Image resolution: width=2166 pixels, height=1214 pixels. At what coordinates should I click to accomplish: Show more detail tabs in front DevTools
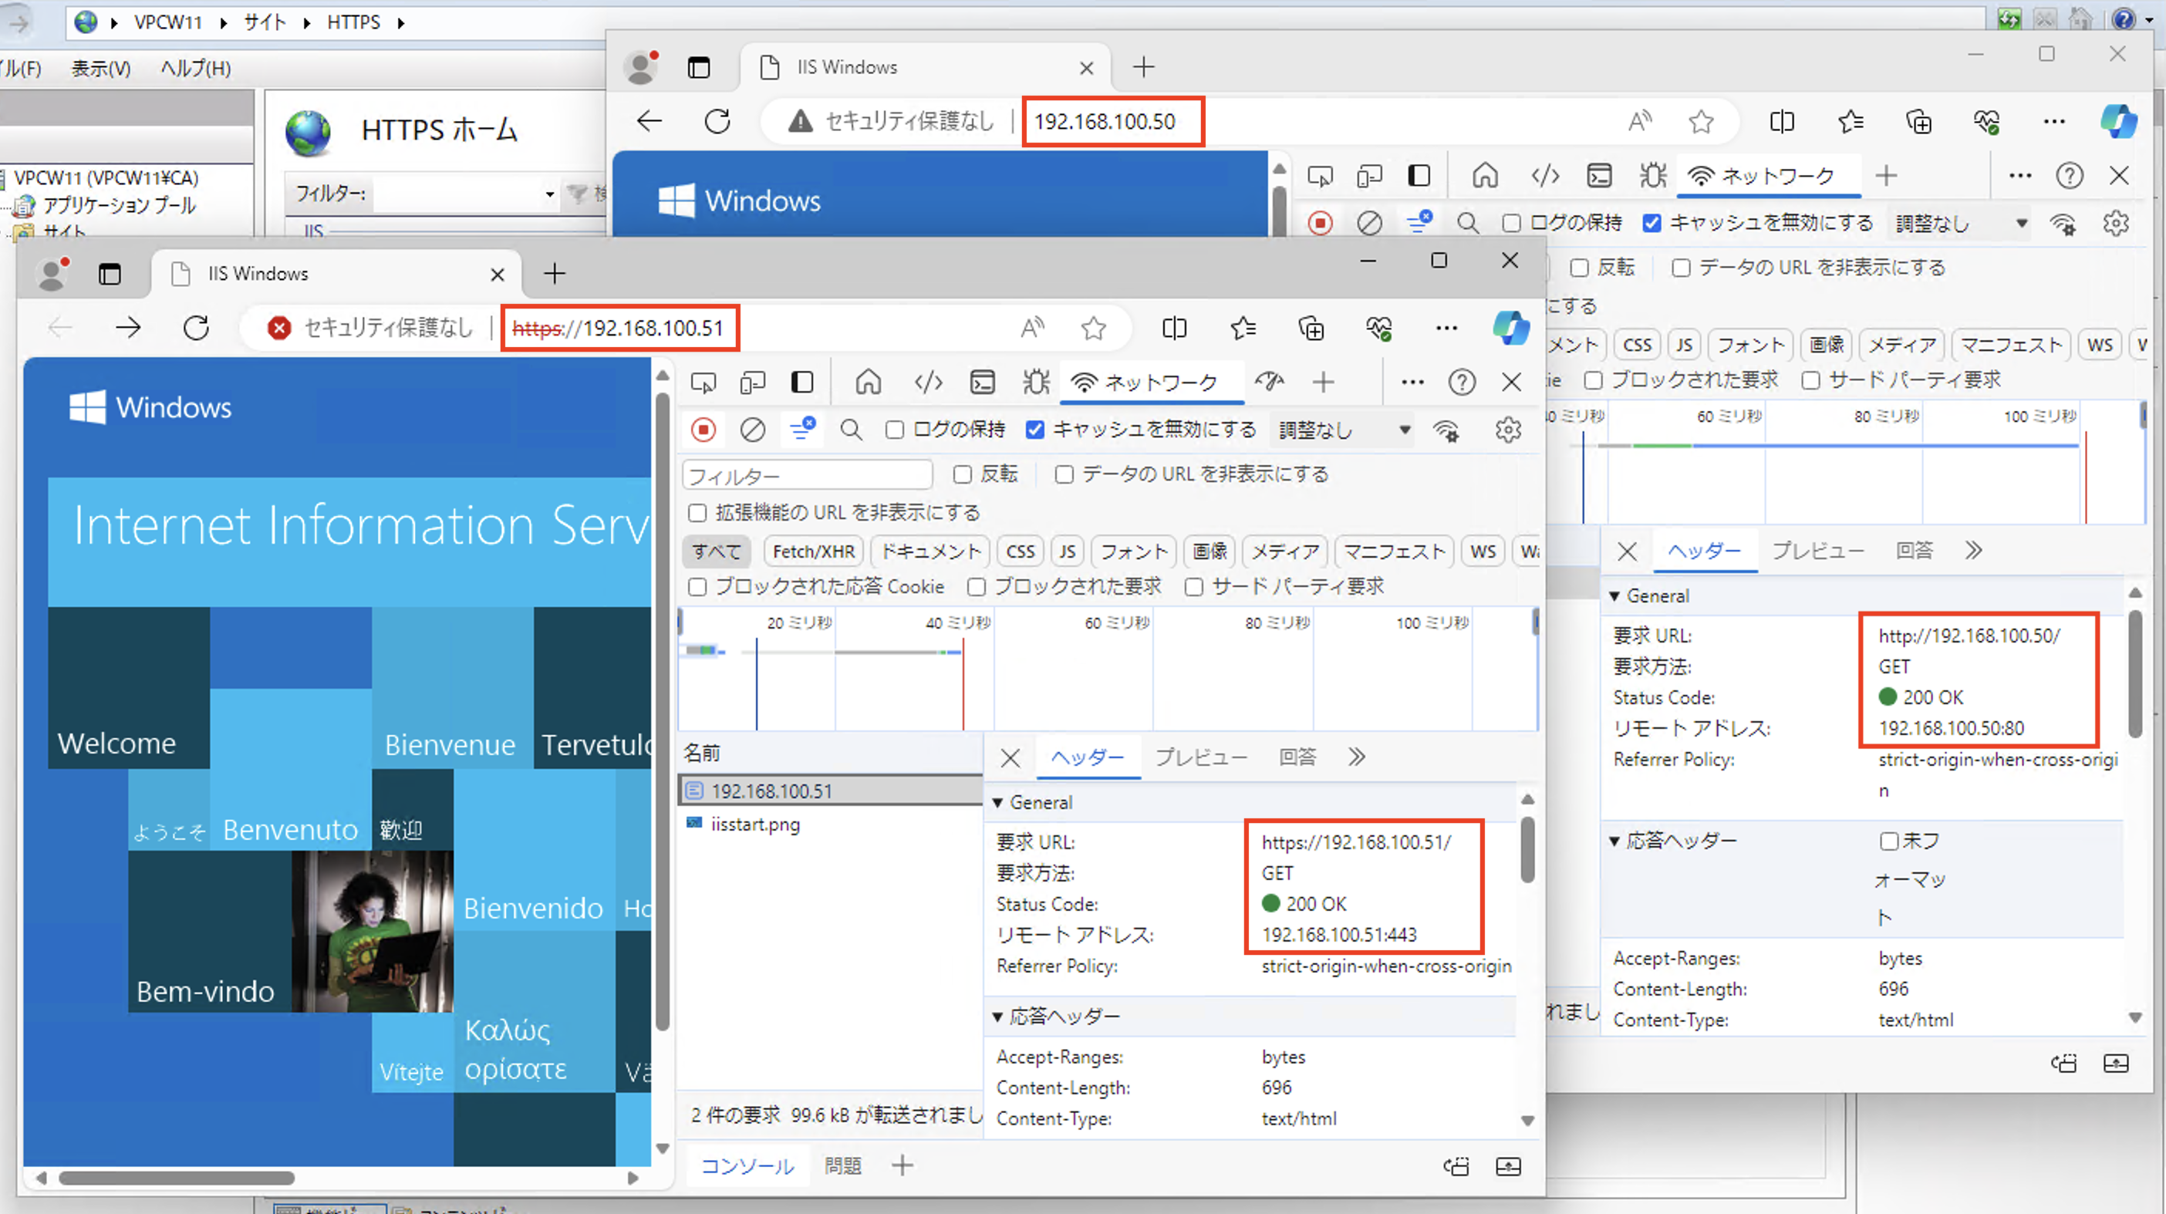[x=1356, y=757]
